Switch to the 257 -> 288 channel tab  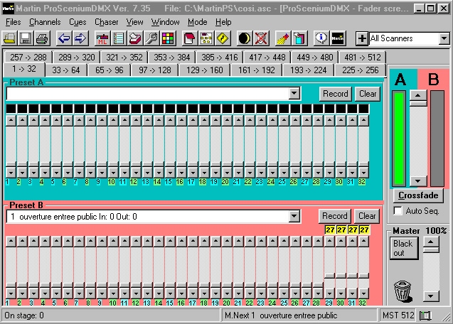click(28, 57)
